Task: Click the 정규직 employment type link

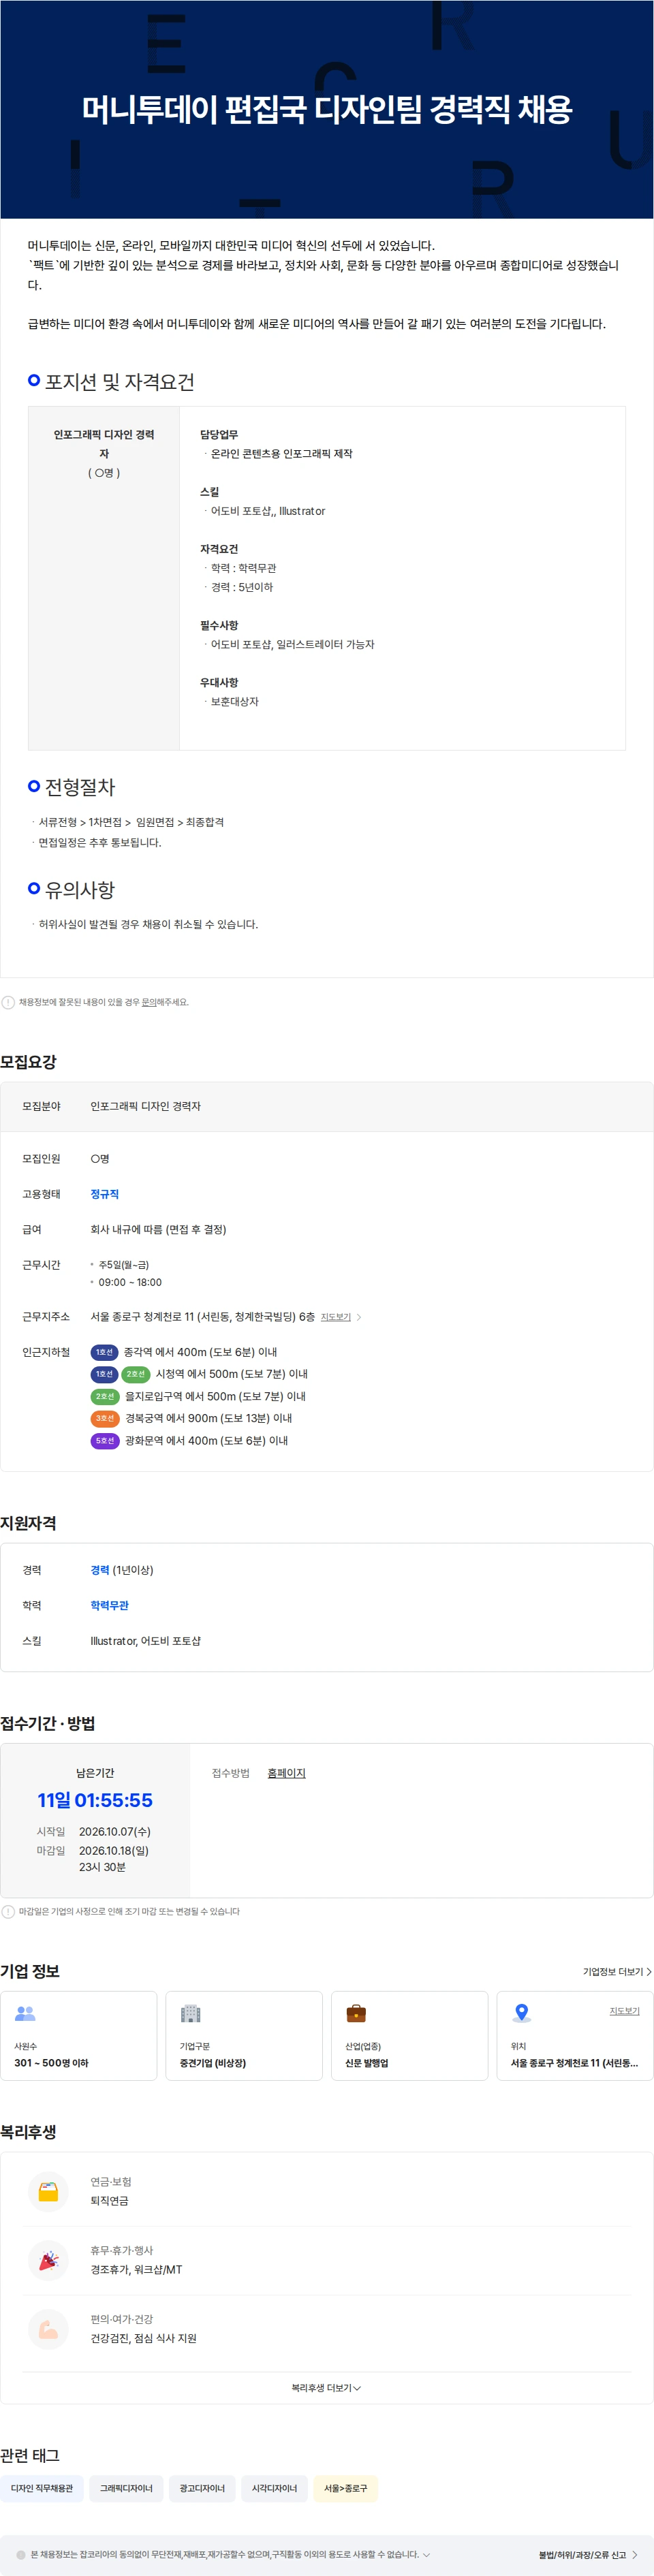Action: pyautogui.click(x=104, y=1194)
